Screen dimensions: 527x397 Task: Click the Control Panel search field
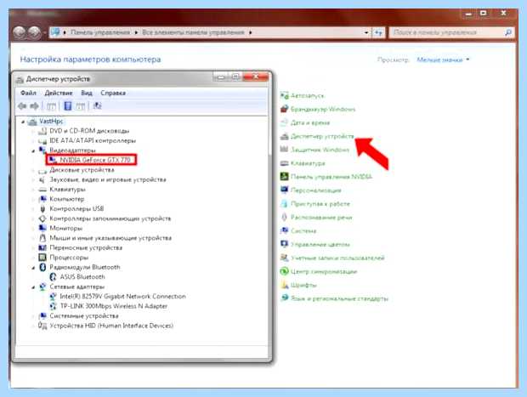coord(447,32)
